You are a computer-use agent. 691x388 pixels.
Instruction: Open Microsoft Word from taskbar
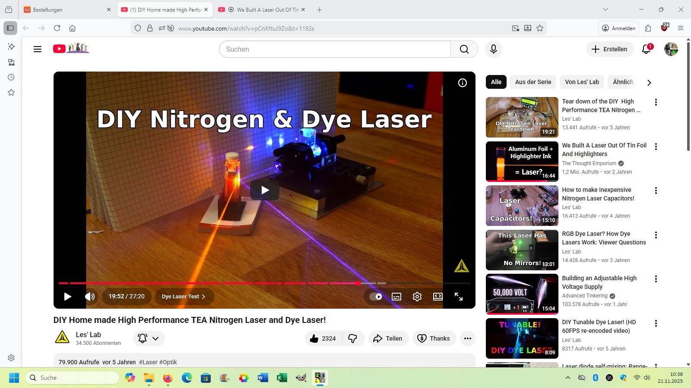click(263, 378)
